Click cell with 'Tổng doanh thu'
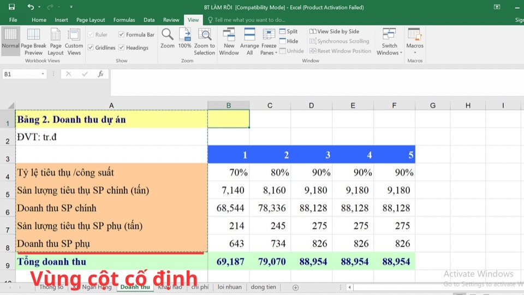 [111, 261]
